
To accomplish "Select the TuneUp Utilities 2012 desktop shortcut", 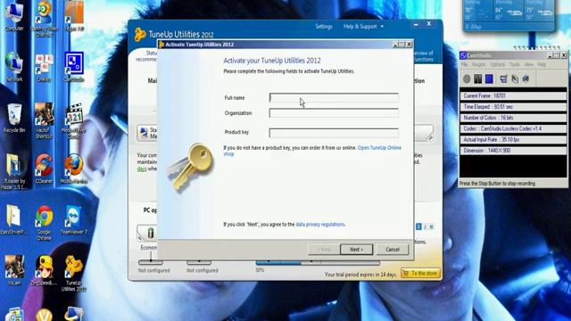I will [74, 274].
